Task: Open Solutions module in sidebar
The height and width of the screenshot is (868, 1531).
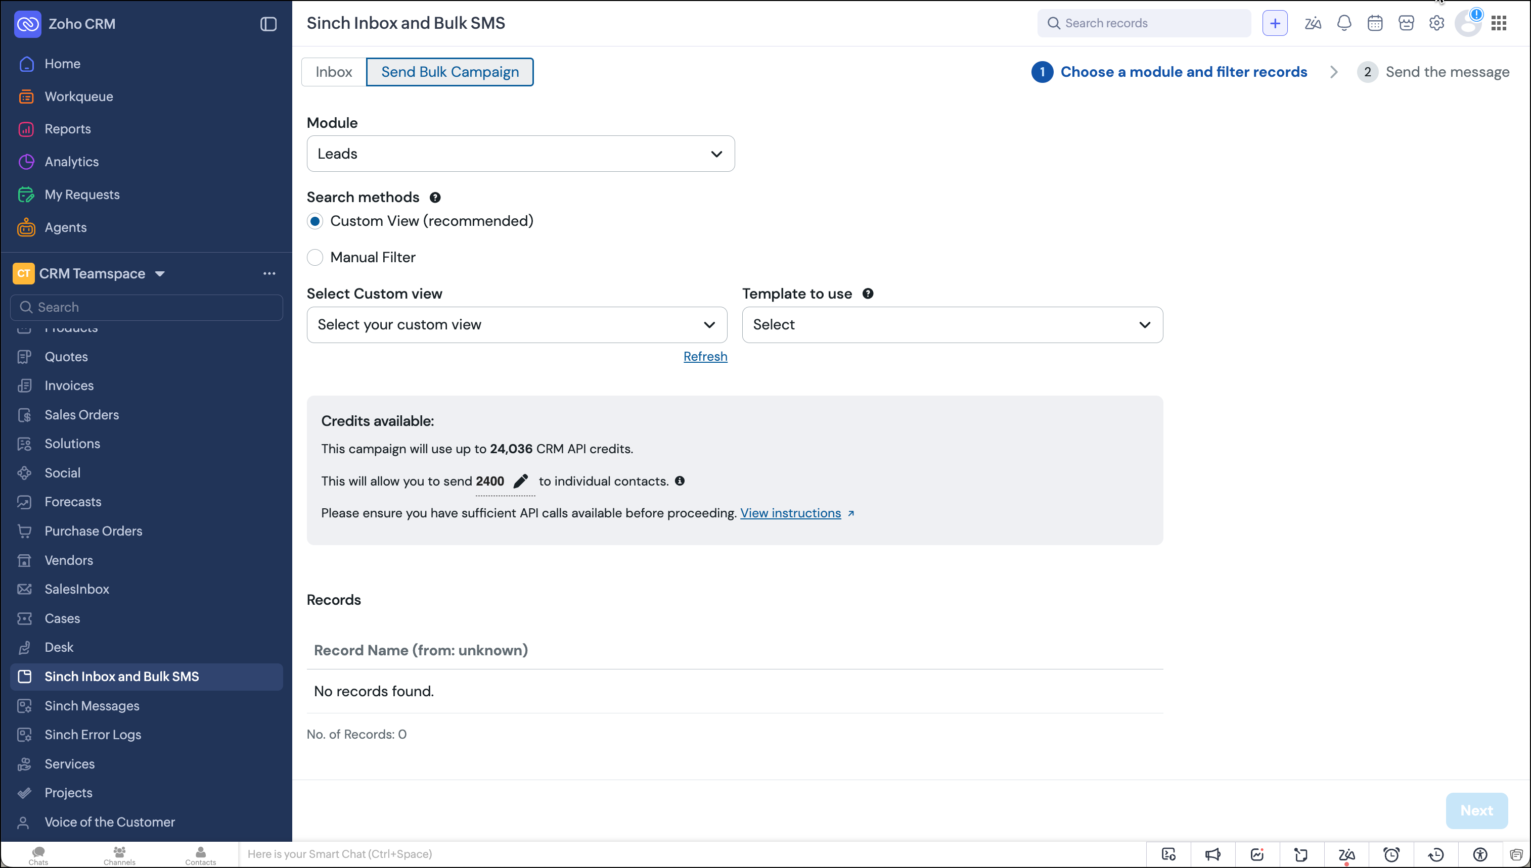Action: [72, 444]
